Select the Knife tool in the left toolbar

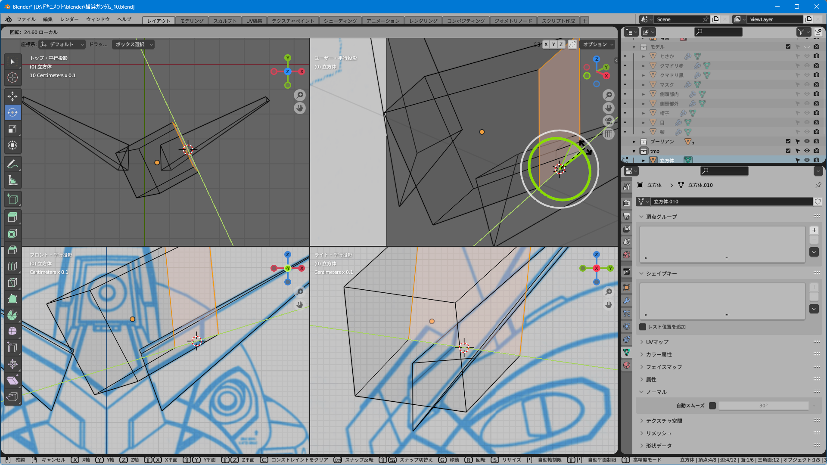pos(12,282)
